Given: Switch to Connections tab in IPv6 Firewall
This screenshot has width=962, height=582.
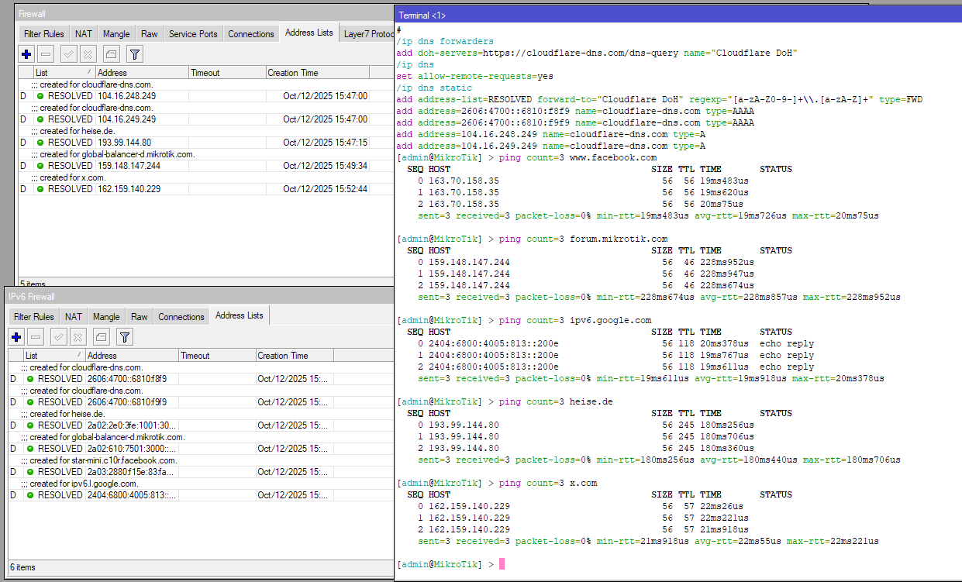Looking at the screenshot, I should coord(181,317).
